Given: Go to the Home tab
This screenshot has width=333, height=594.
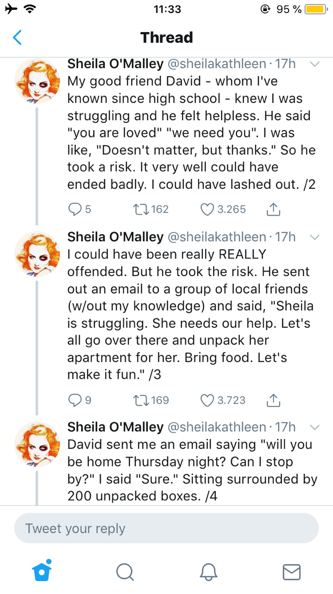Looking at the screenshot, I should click(42, 571).
